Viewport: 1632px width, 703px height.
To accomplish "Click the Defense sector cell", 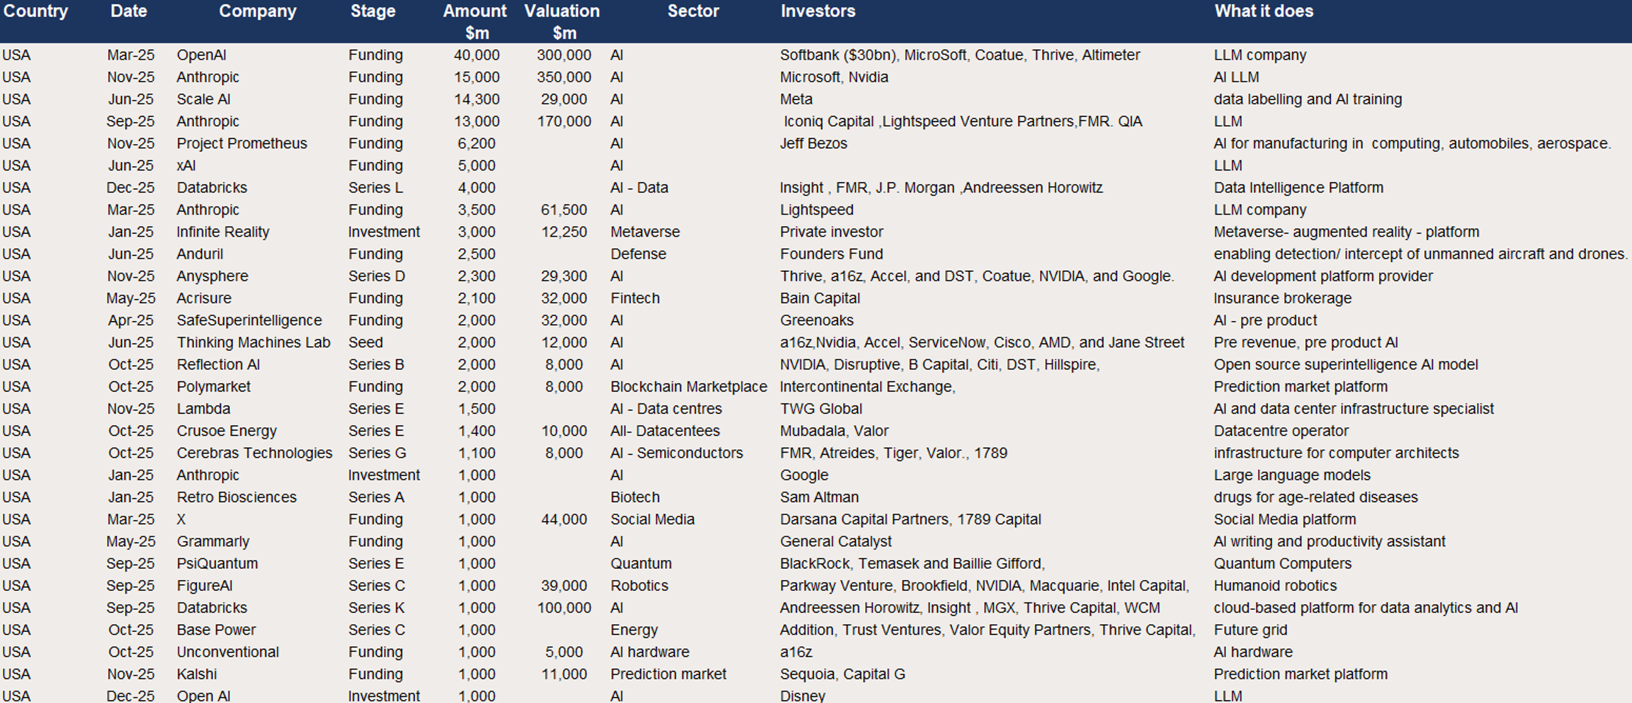I will tap(639, 254).
